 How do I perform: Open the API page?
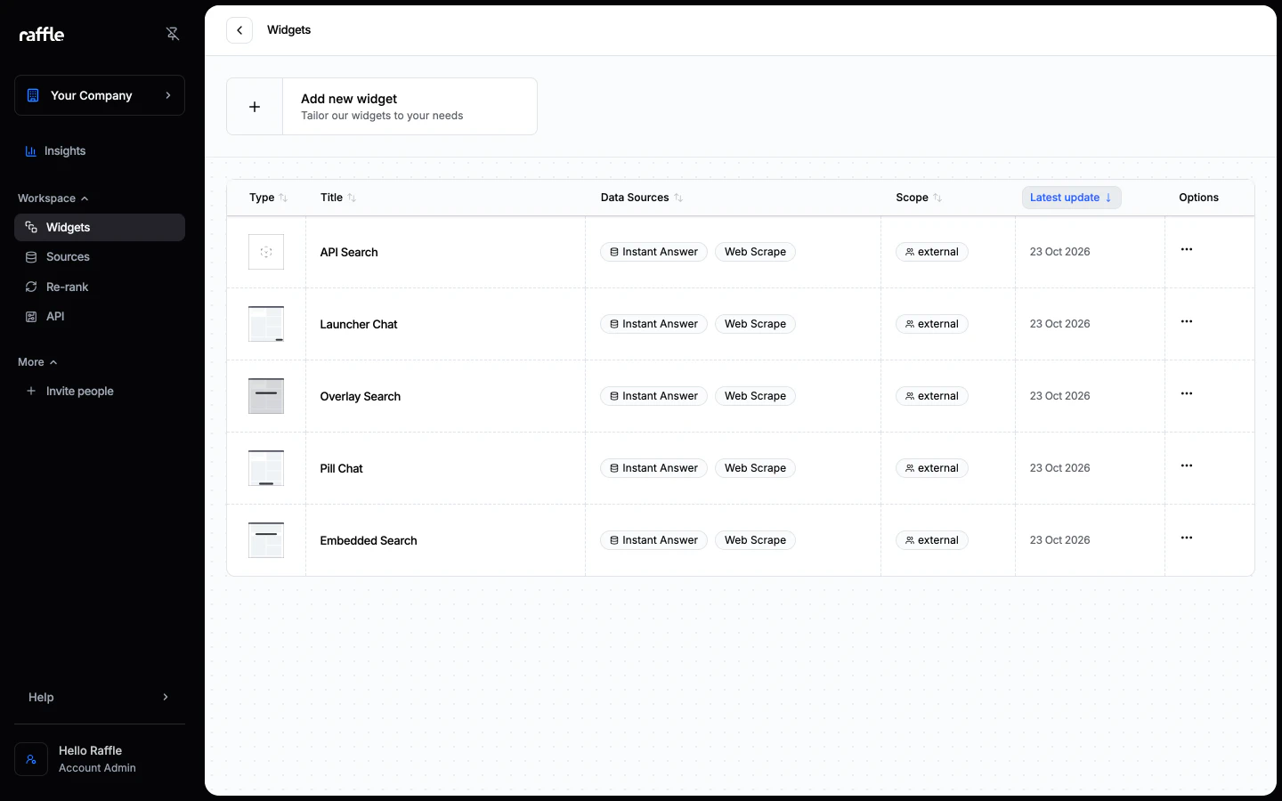click(x=100, y=317)
